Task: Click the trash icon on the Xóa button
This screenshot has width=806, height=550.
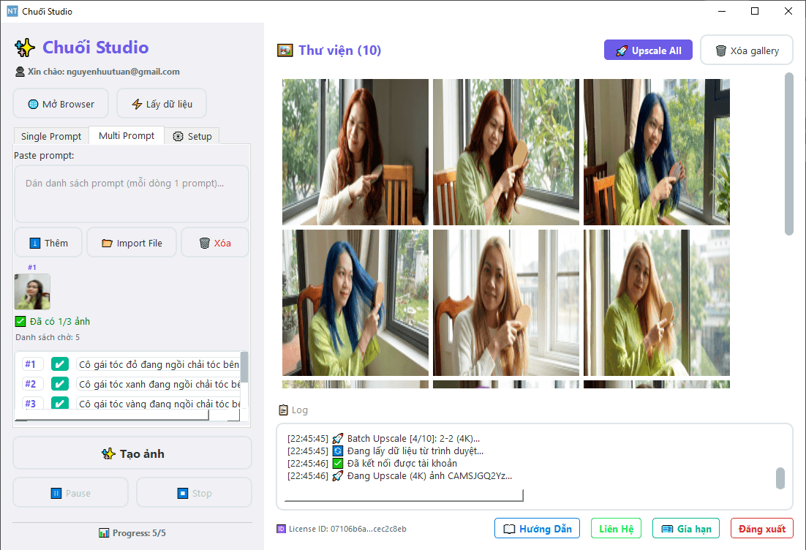Action: click(x=203, y=242)
